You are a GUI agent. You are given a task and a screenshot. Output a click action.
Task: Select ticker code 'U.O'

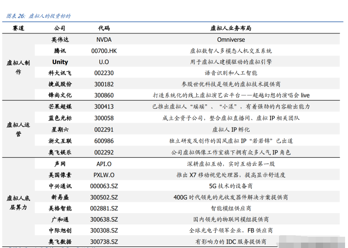pyautogui.click(x=104, y=62)
